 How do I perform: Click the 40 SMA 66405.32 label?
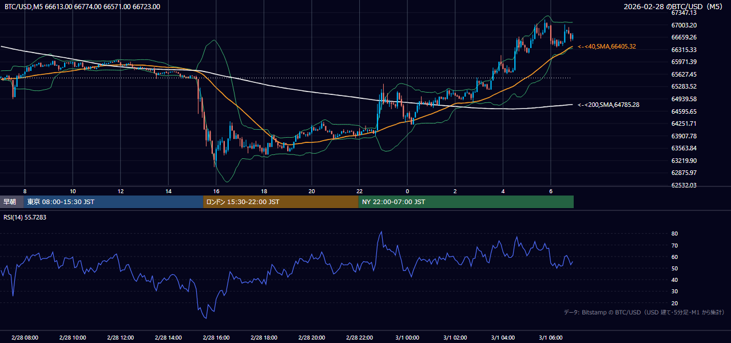point(607,46)
